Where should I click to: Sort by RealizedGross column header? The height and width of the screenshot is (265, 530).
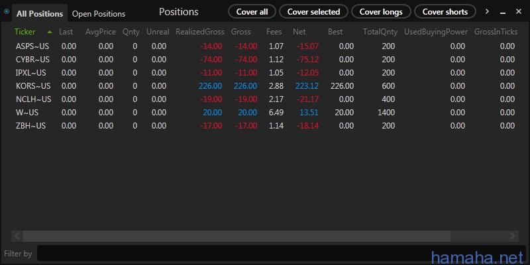click(x=199, y=32)
